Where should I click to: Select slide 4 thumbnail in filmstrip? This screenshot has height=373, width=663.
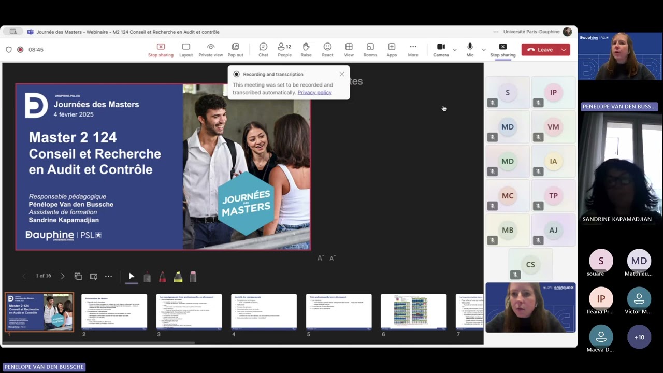coord(264,312)
